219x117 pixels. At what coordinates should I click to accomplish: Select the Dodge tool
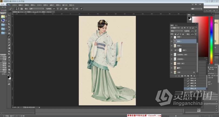[9, 54]
